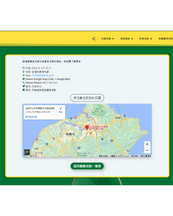Expand the 商品陣容 dropdown menu
173x216 pixels.
click(x=127, y=39)
